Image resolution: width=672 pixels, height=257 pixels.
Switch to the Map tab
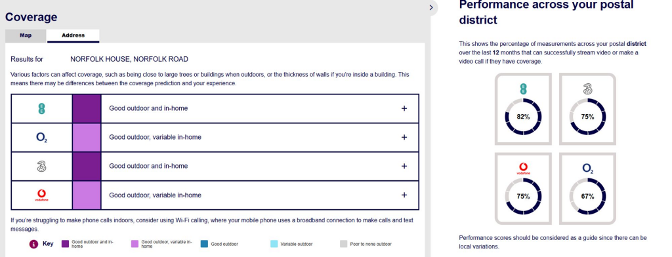(x=26, y=35)
